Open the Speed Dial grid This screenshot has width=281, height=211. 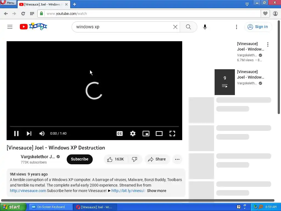32,14
